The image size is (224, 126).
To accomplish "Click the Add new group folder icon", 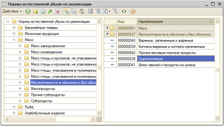I will pyautogui.click(x=35, y=11).
